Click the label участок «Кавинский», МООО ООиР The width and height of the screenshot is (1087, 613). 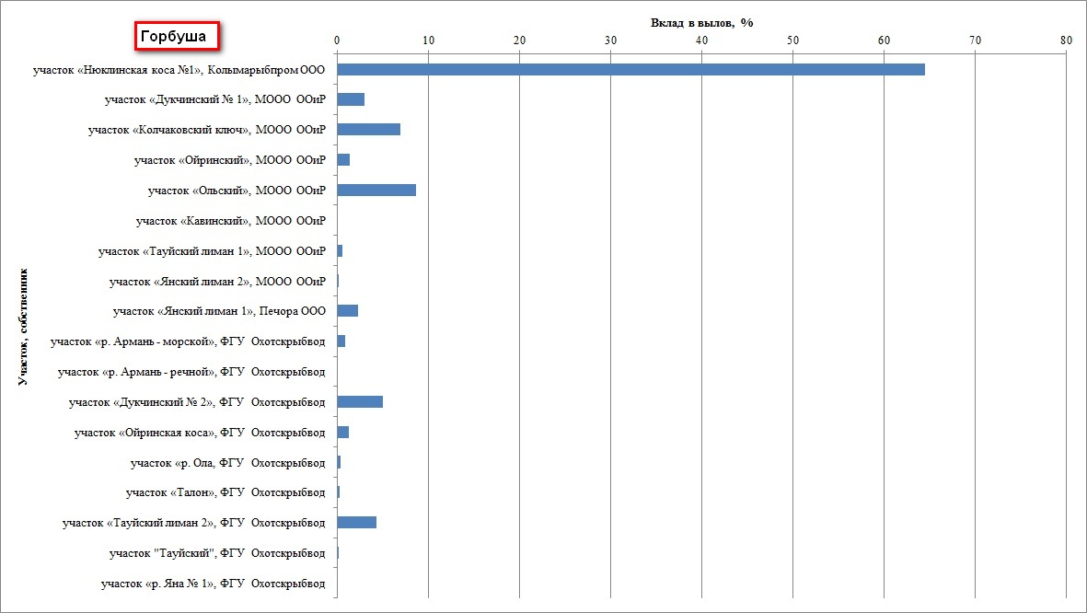(230, 221)
